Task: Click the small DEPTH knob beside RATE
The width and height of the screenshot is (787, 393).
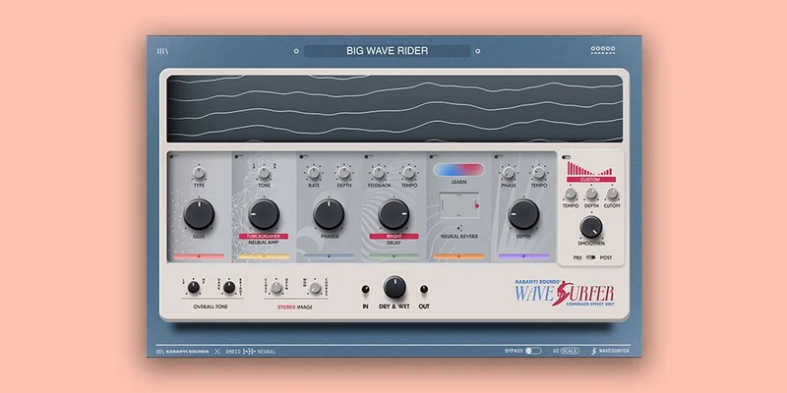Action: pyautogui.click(x=343, y=174)
